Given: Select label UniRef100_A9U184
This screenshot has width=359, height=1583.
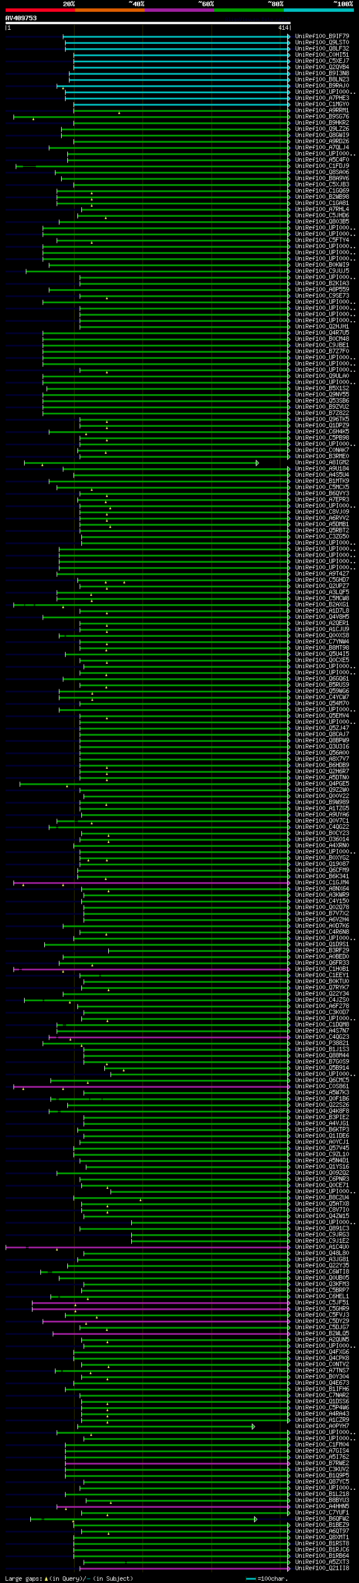Looking at the screenshot, I should coord(322,468).
